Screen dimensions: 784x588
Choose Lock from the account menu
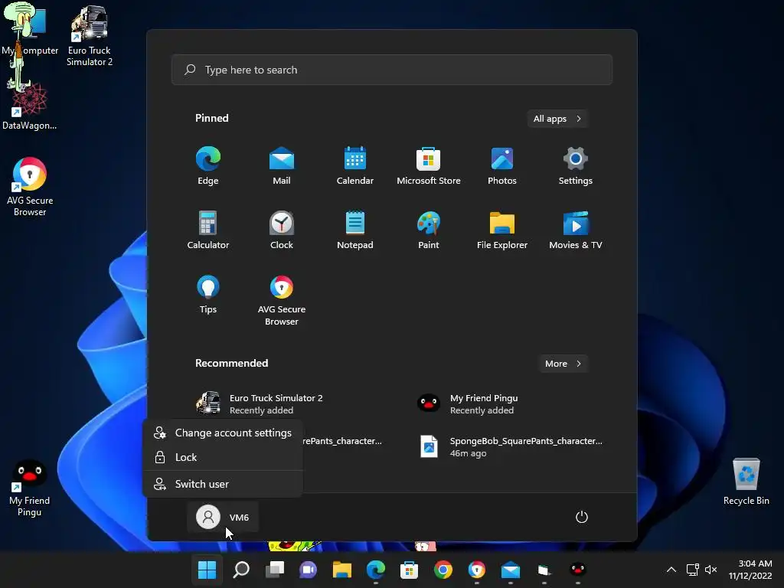coord(223,458)
